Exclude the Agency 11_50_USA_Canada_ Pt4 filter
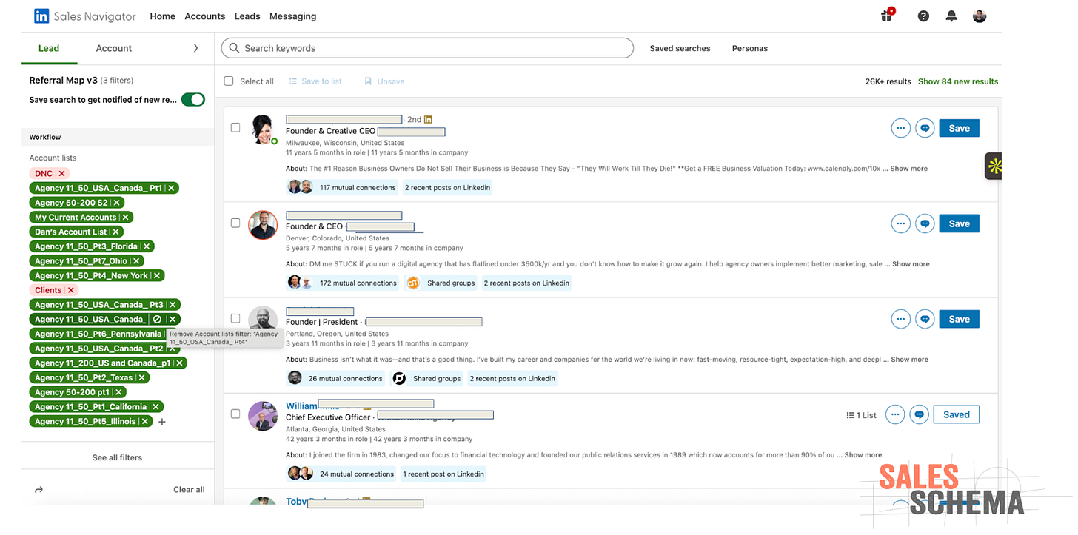The height and width of the screenshot is (535, 1078). (x=156, y=320)
